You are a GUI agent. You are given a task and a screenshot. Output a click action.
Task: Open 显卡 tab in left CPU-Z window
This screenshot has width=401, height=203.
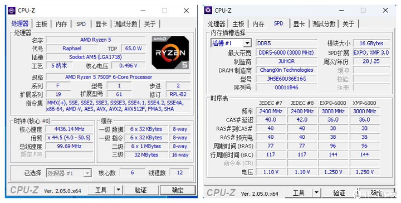101,24
